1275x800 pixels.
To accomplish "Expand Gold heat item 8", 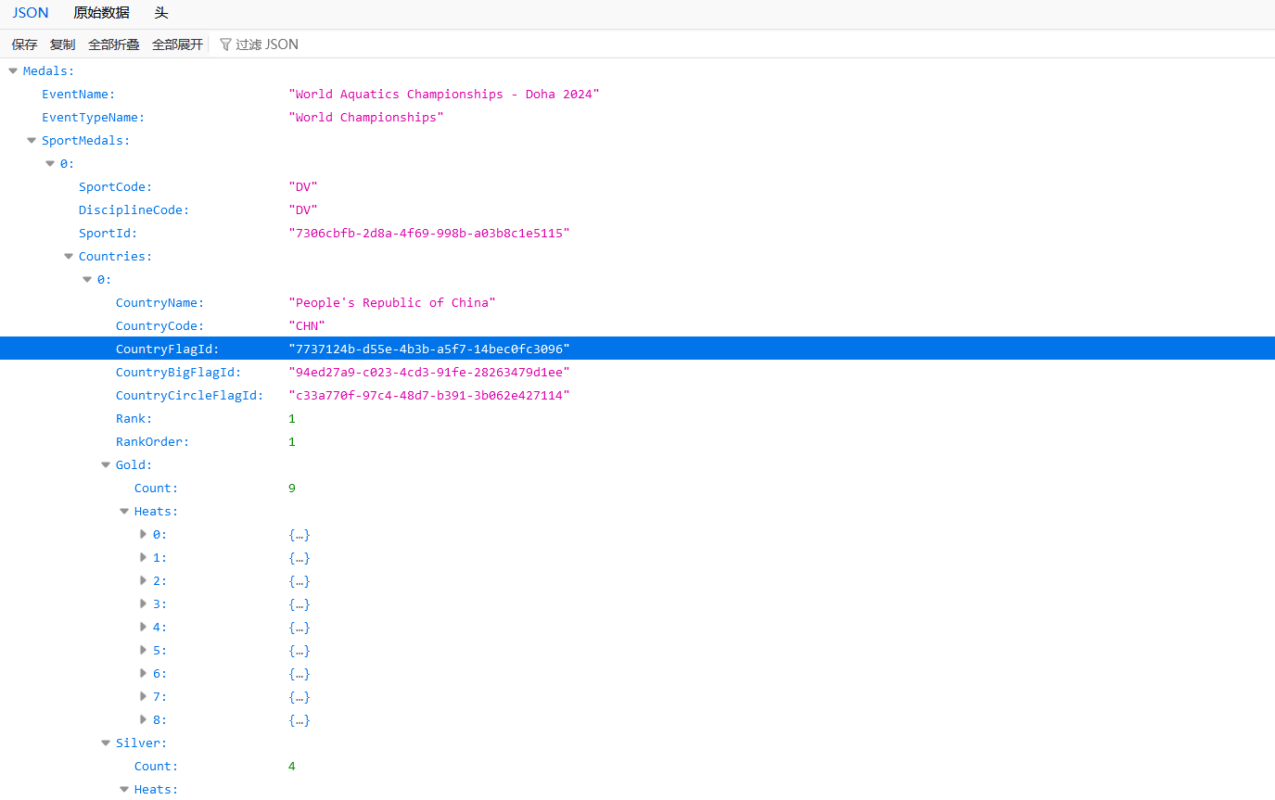I will pyautogui.click(x=143, y=719).
